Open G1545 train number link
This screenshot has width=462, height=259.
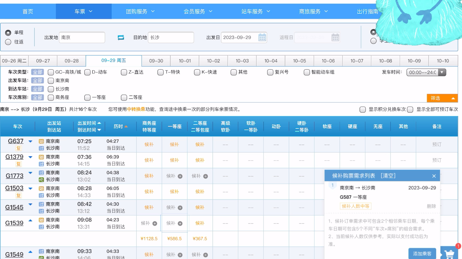click(x=14, y=208)
